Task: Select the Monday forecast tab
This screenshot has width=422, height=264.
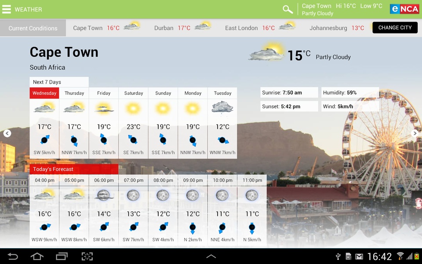Action: pos(193,93)
